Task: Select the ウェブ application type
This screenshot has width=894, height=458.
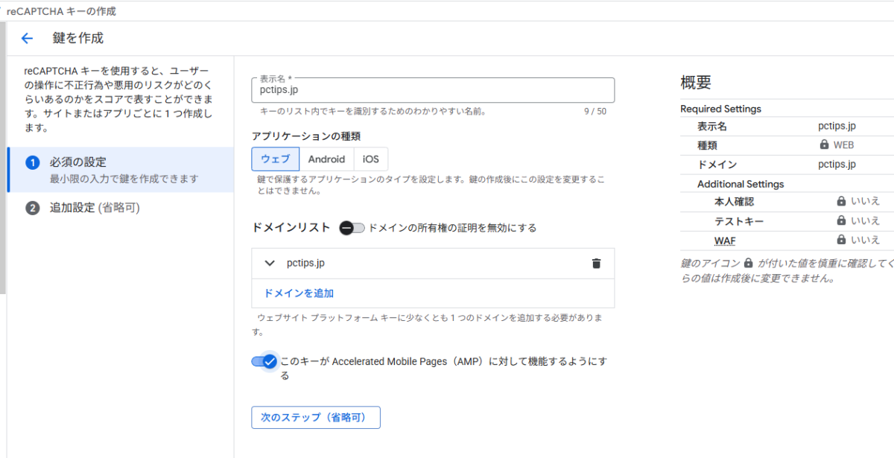Action: coord(276,159)
